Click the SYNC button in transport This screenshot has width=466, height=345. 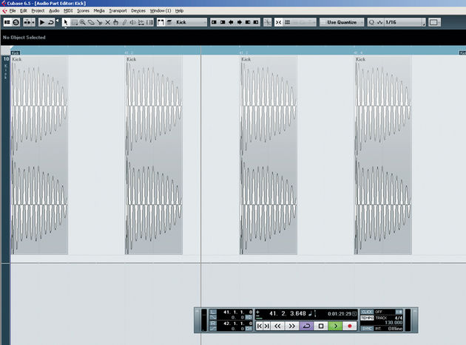point(367,329)
